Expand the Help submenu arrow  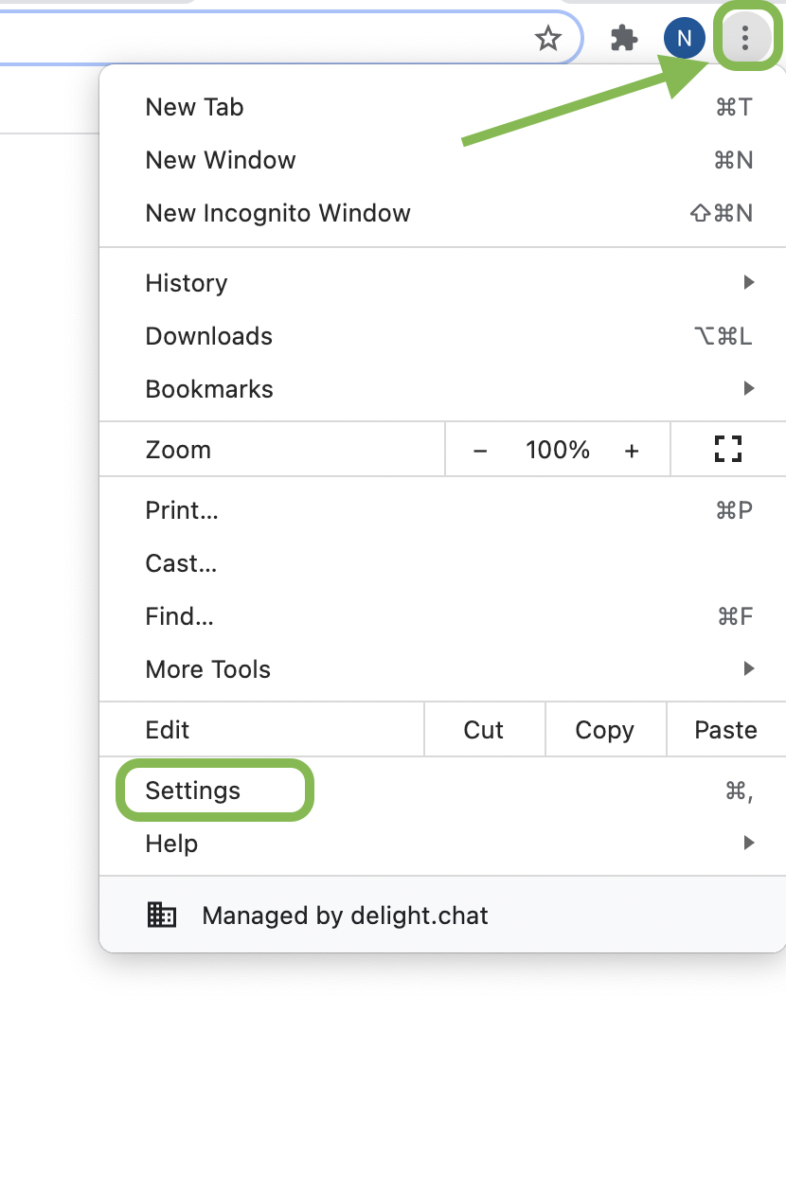749,843
